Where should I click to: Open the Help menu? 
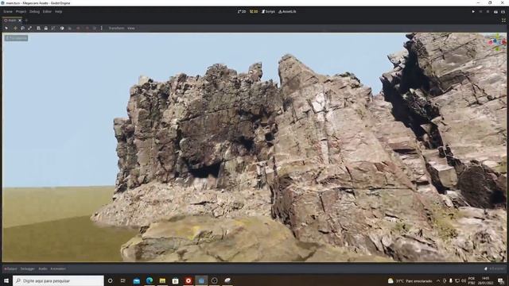tap(58, 11)
